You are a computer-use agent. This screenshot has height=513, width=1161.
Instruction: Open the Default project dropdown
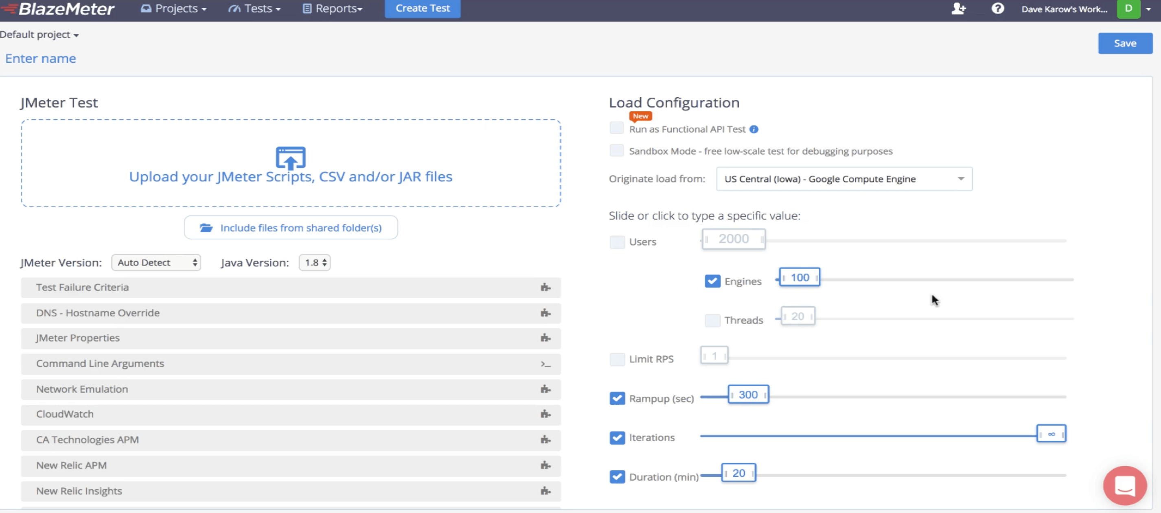[39, 35]
